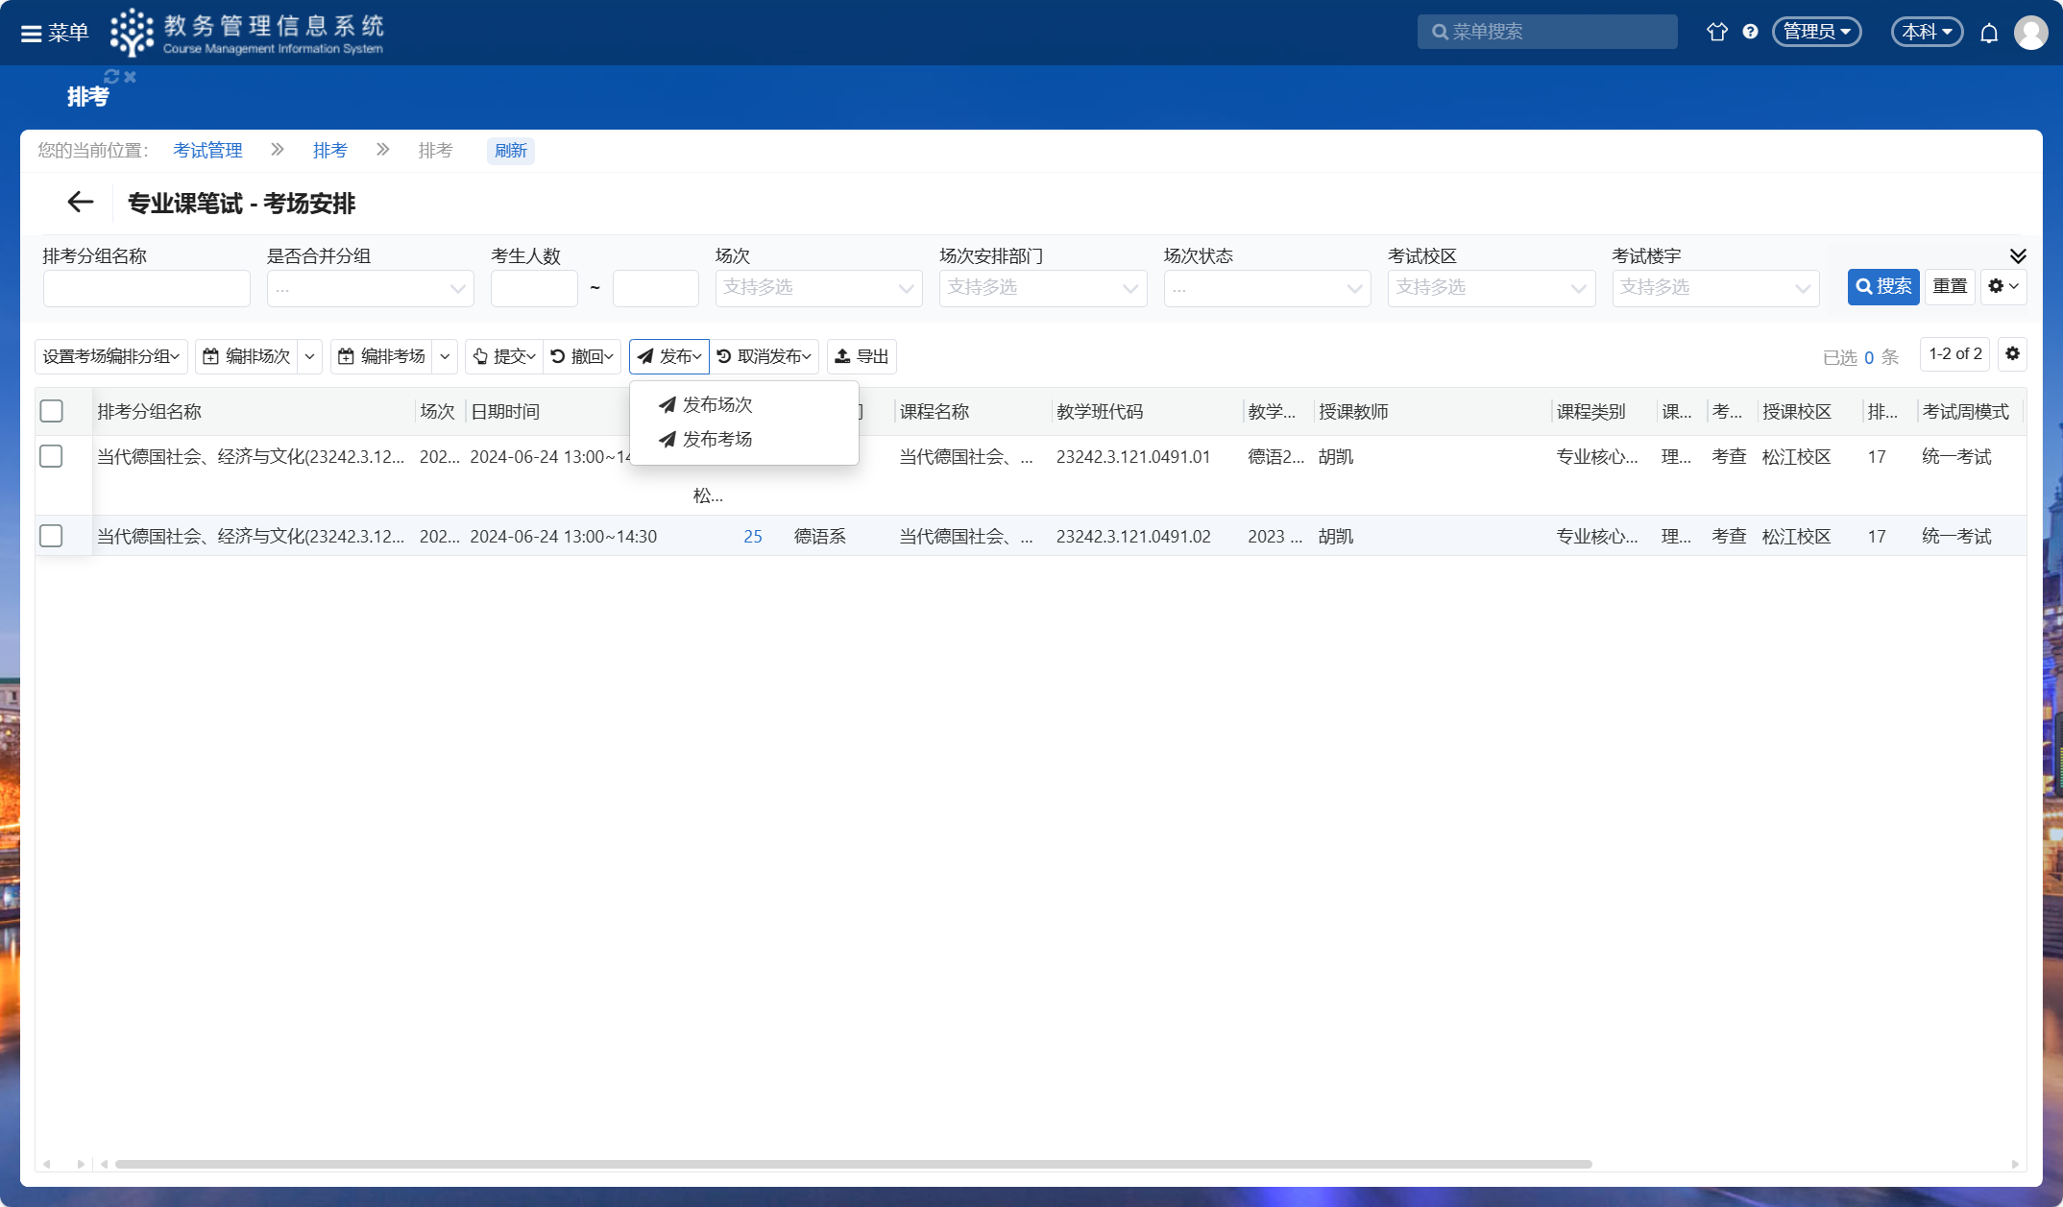
Task: Click the table settings gear icon
Action: pos(2012,354)
